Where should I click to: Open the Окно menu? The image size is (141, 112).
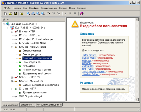click(x=72, y=8)
